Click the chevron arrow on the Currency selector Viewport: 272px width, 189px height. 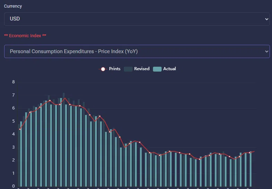point(266,19)
